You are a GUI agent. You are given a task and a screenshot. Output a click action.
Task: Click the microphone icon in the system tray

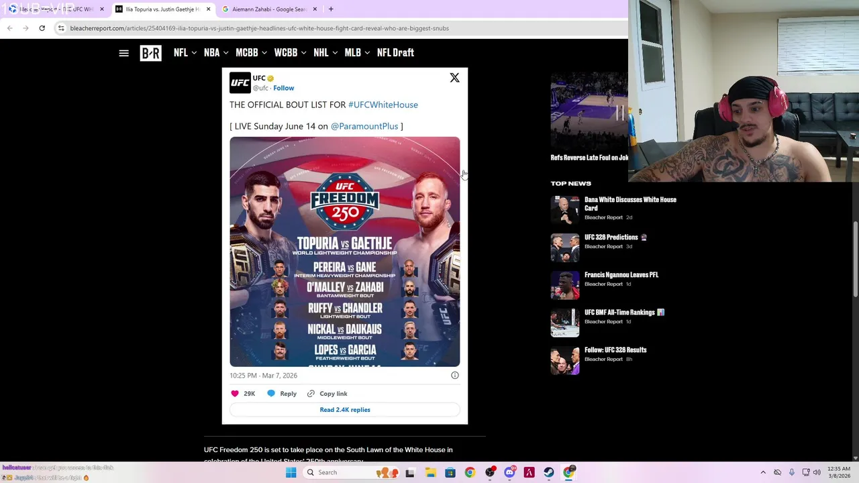pyautogui.click(x=792, y=472)
